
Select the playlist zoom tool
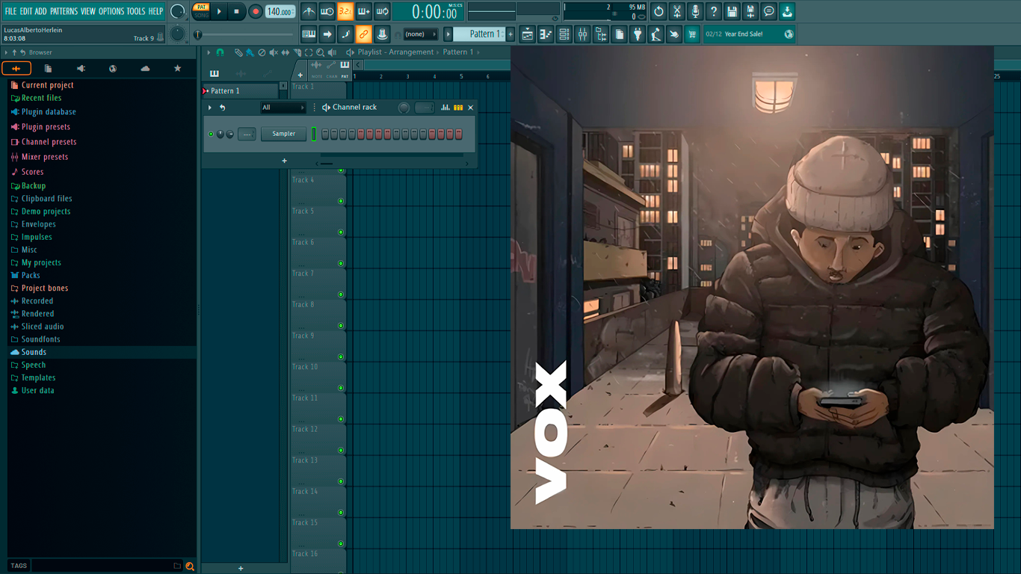(320, 52)
